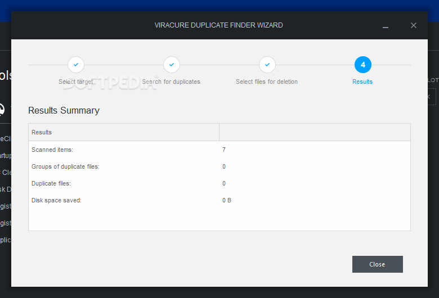The height and width of the screenshot is (298, 439).
Task: Click the Search for duplicates checkmark
Action: click(172, 65)
